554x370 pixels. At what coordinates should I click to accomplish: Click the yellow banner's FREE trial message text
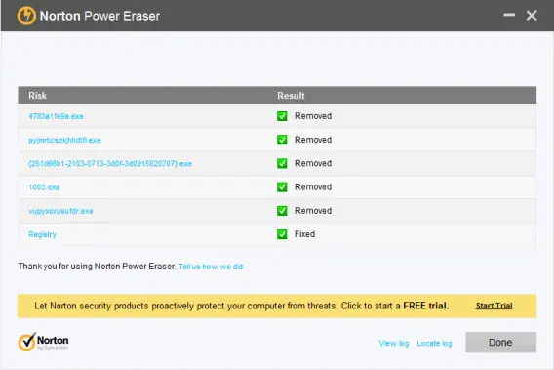[242, 306]
